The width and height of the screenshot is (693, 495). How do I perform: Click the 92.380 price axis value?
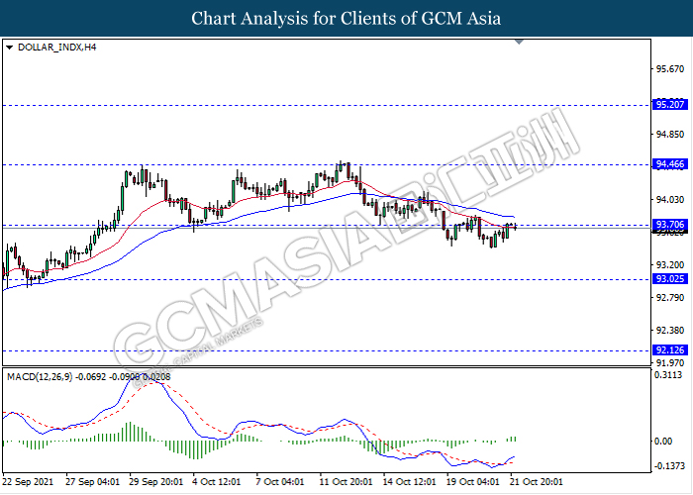[x=670, y=331]
